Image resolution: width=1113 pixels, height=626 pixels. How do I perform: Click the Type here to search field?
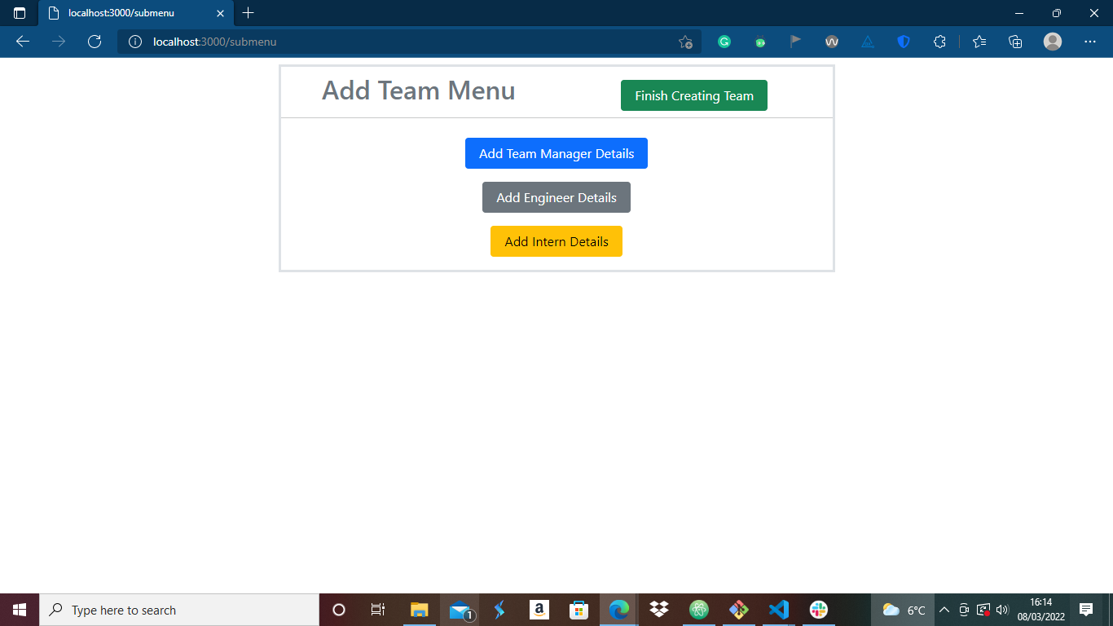tap(179, 609)
